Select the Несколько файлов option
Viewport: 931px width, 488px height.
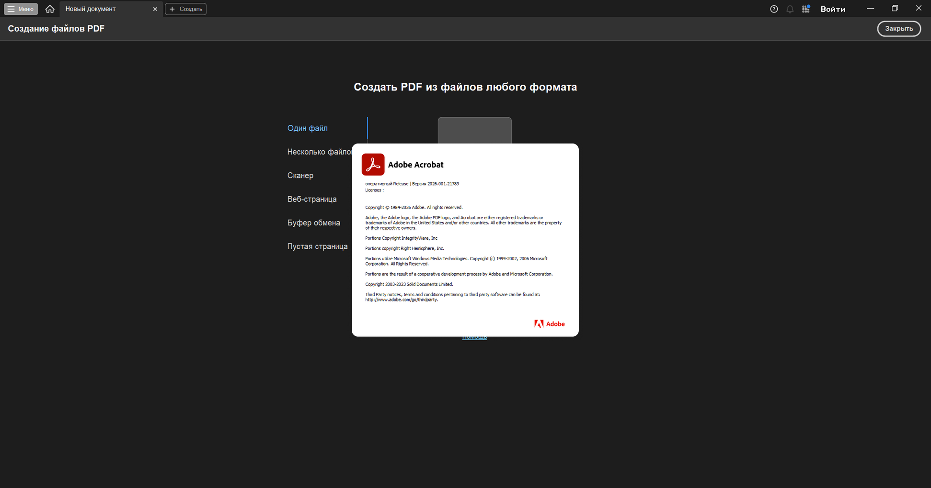point(319,152)
